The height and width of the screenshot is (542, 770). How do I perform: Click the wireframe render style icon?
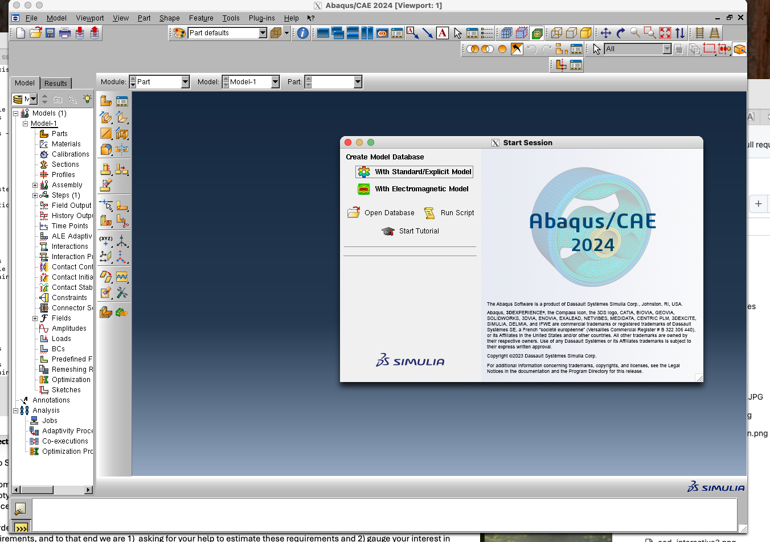click(557, 33)
